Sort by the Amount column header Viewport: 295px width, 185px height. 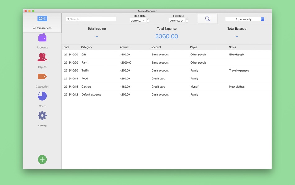click(125, 47)
